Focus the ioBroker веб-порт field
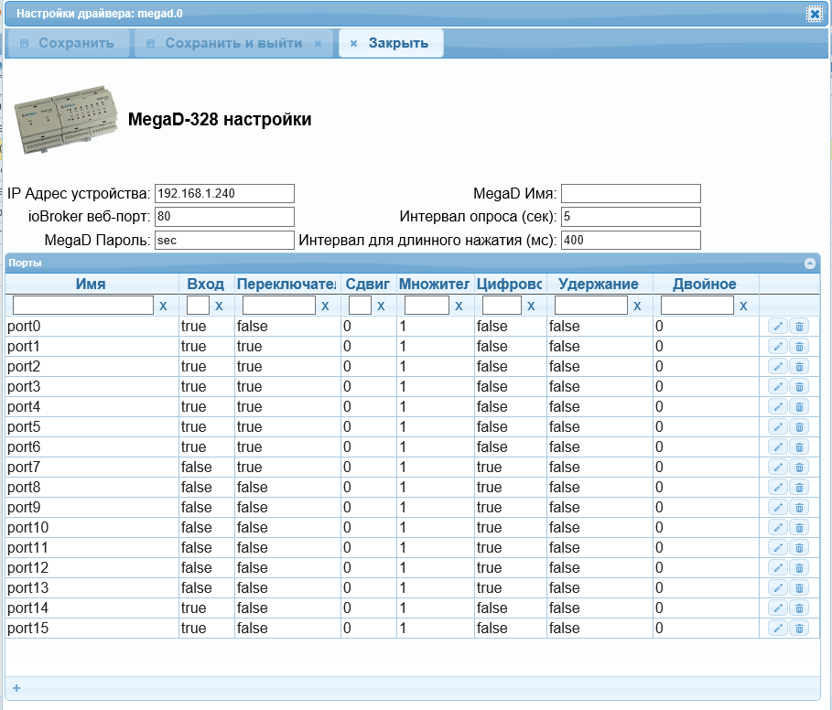832x710 pixels. pos(224,216)
